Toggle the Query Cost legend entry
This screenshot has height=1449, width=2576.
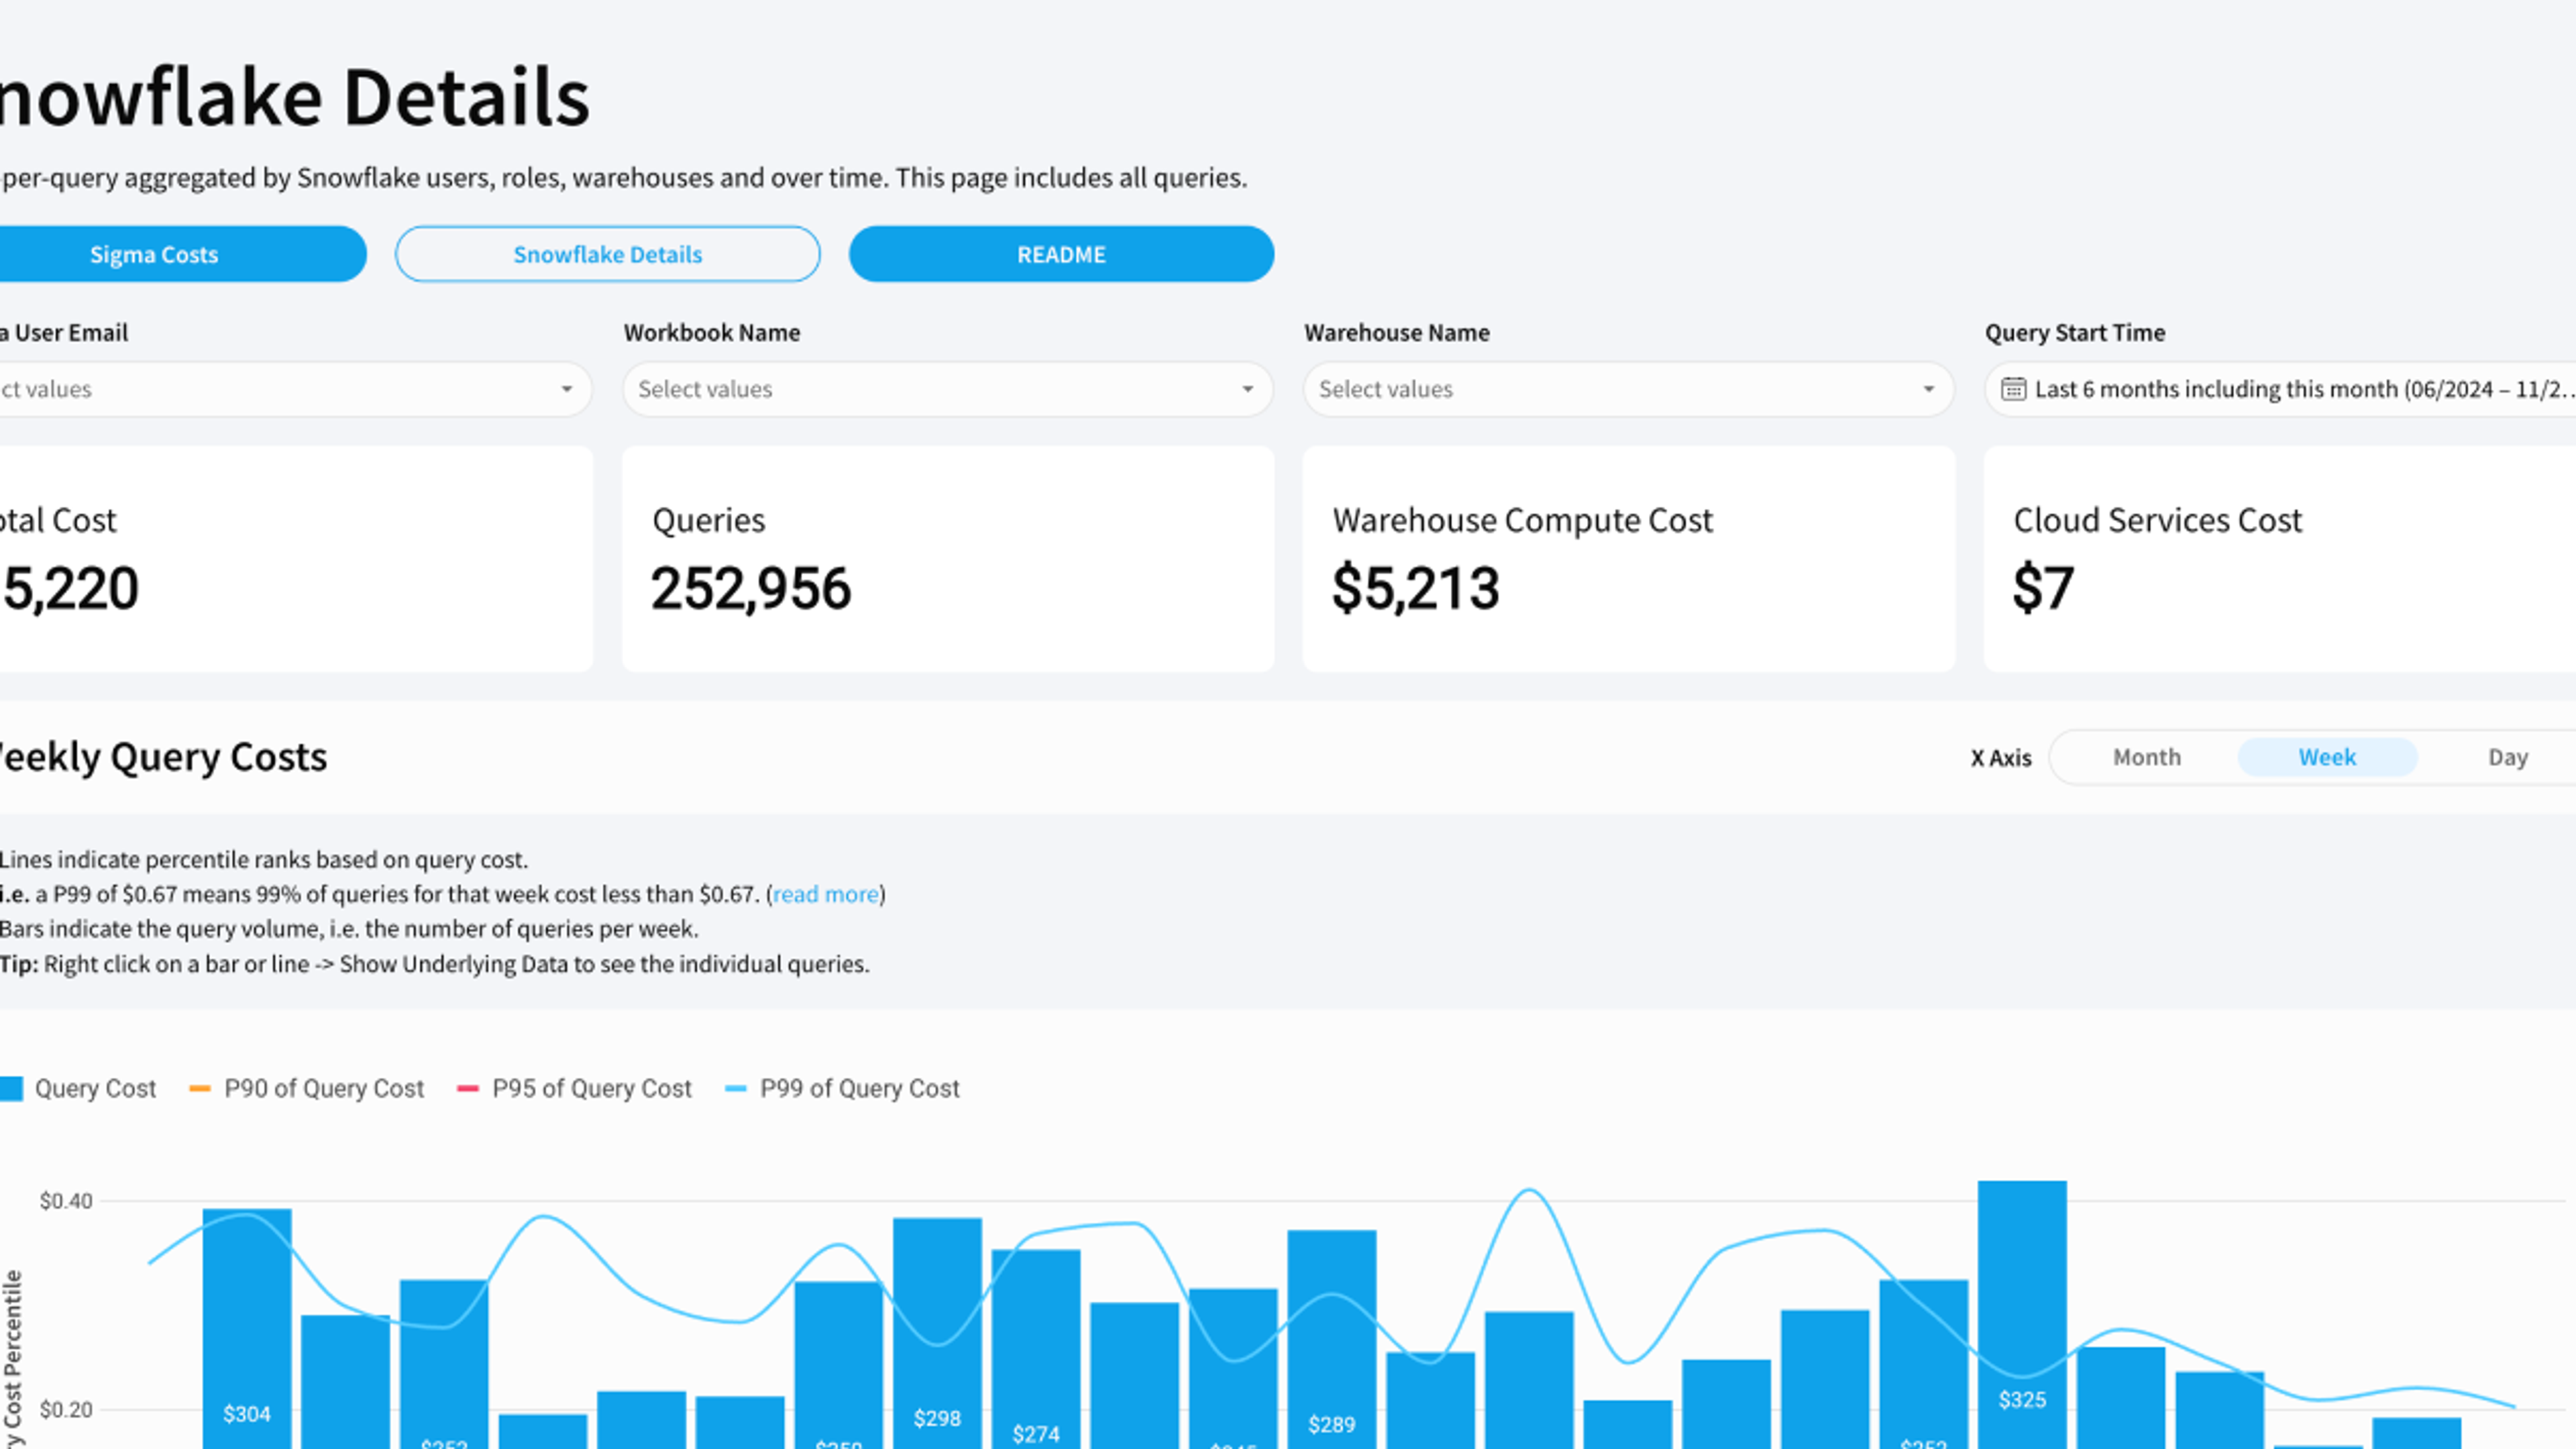[x=78, y=1088]
